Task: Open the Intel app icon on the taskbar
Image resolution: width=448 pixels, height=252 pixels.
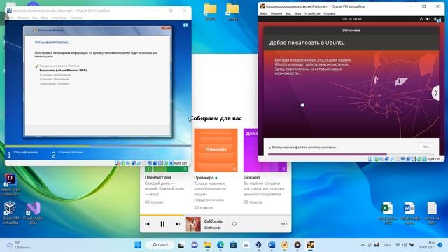Action: pos(246,245)
